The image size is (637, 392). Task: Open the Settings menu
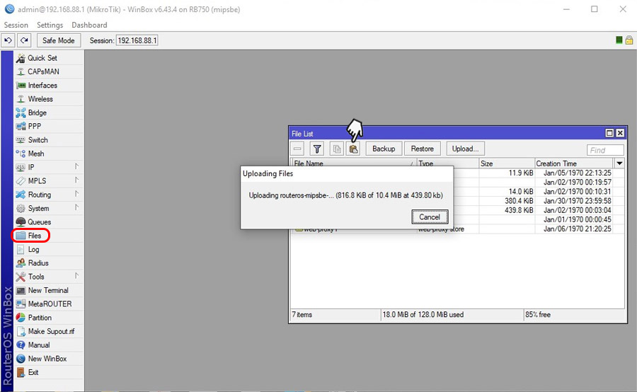[50, 25]
